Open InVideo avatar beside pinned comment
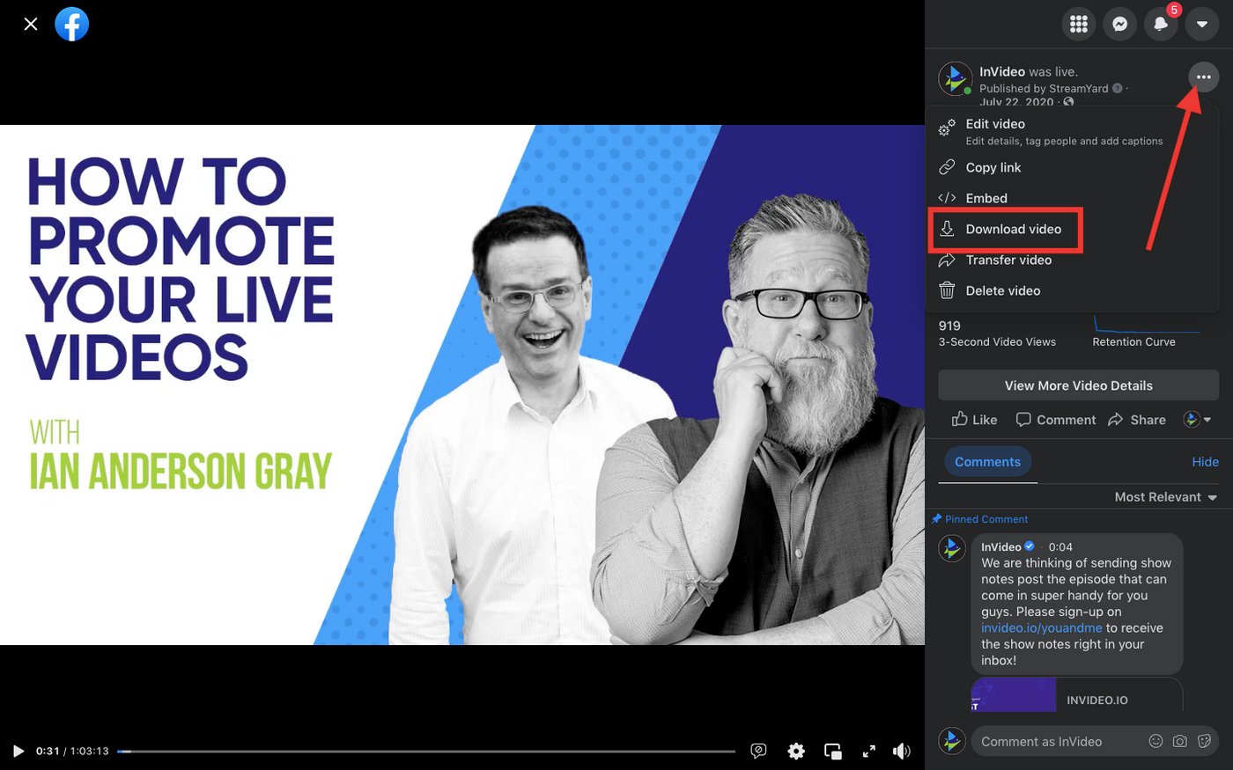The image size is (1233, 770). click(x=952, y=548)
